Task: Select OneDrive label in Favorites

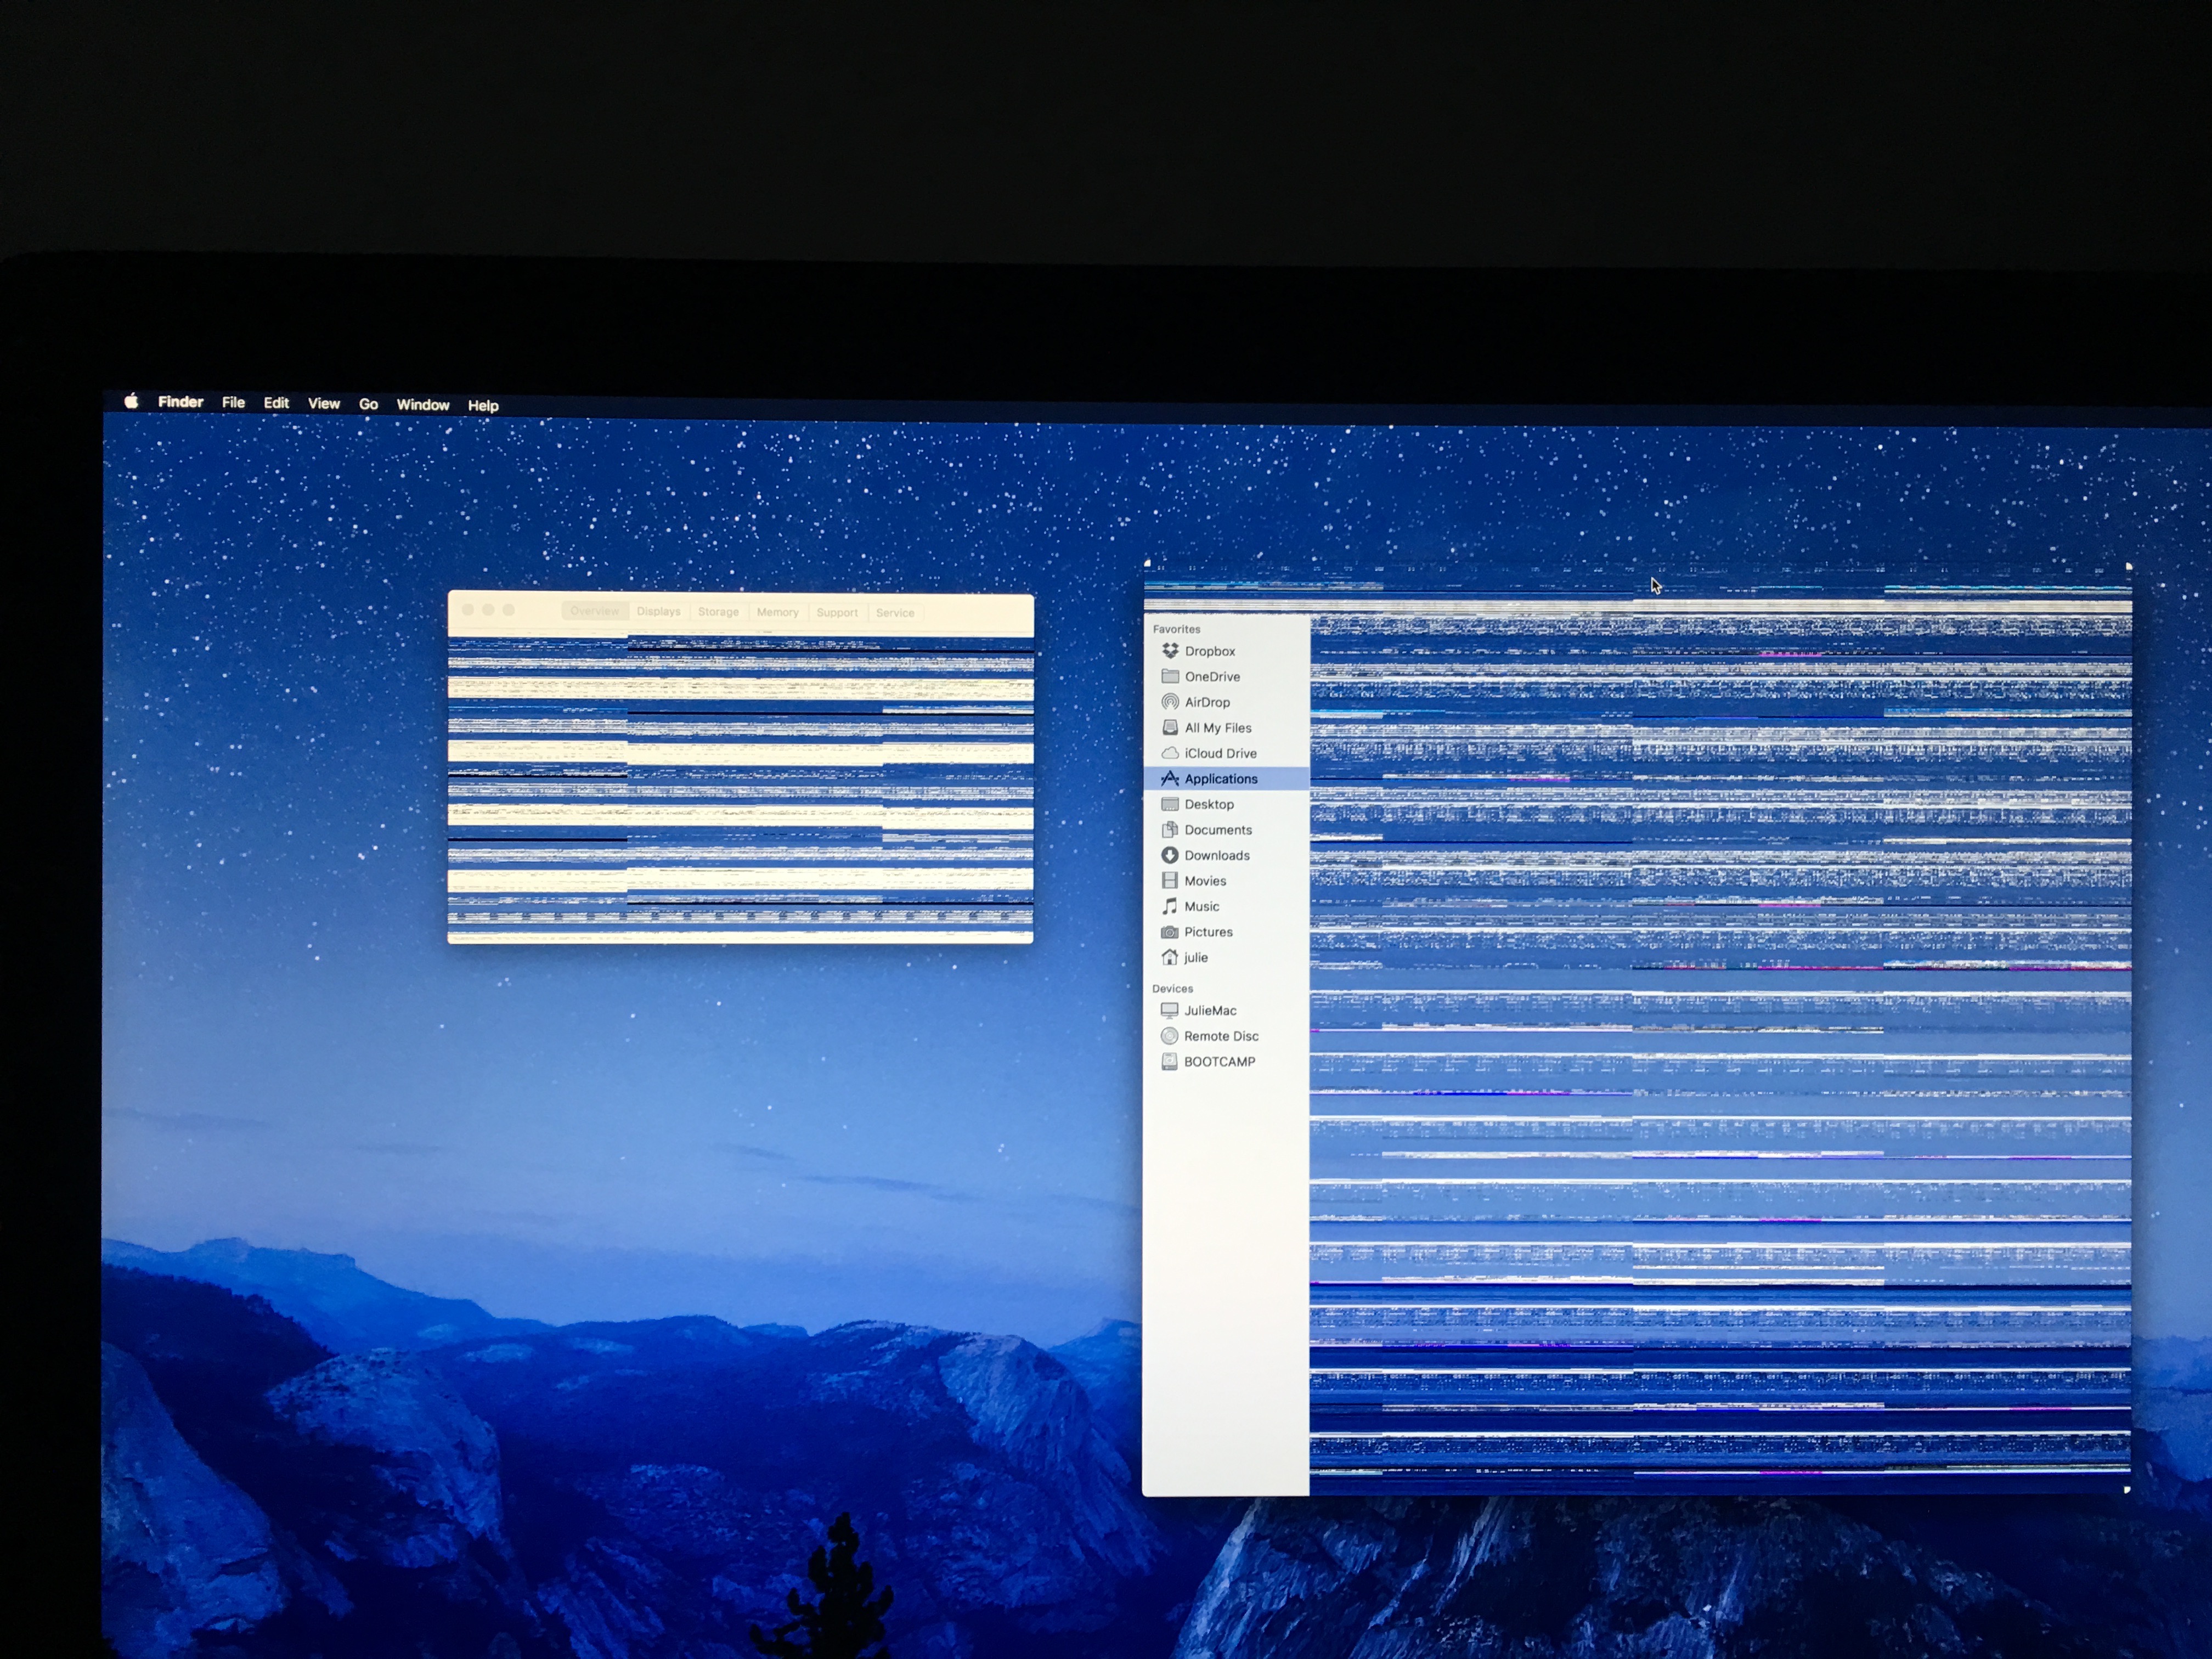Action: (x=1212, y=677)
